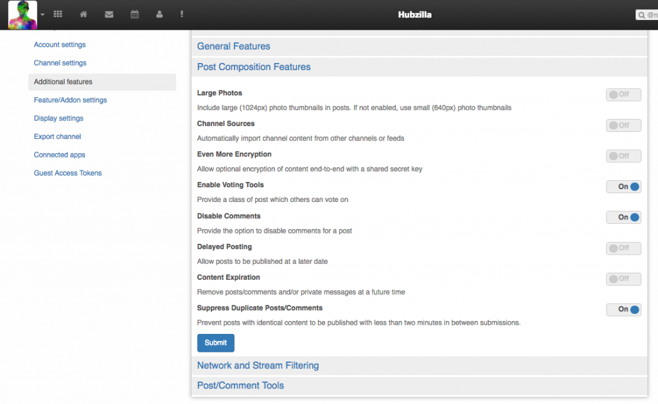The width and height of the screenshot is (658, 404).
Task: Open the apps grid icon
Action: tap(58, 14)
